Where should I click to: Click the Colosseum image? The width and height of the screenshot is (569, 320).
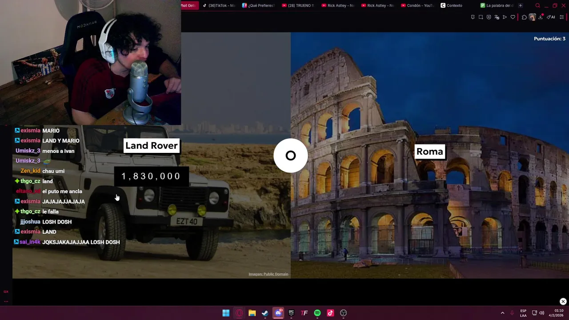[x=429, y=155]
